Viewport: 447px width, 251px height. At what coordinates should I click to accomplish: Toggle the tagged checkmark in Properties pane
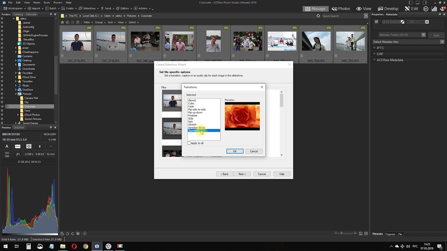tap(376, 22)
